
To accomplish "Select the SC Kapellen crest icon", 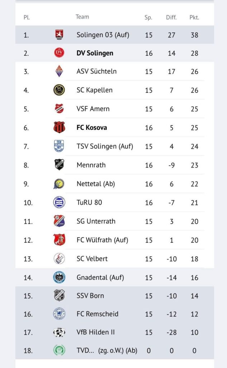I will click(x=59, y=90).
